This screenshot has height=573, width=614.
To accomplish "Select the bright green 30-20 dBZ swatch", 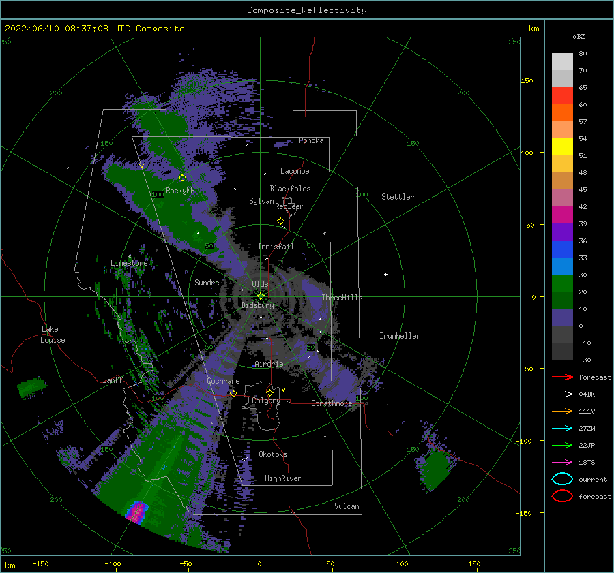I will click(x=562, y=283).
